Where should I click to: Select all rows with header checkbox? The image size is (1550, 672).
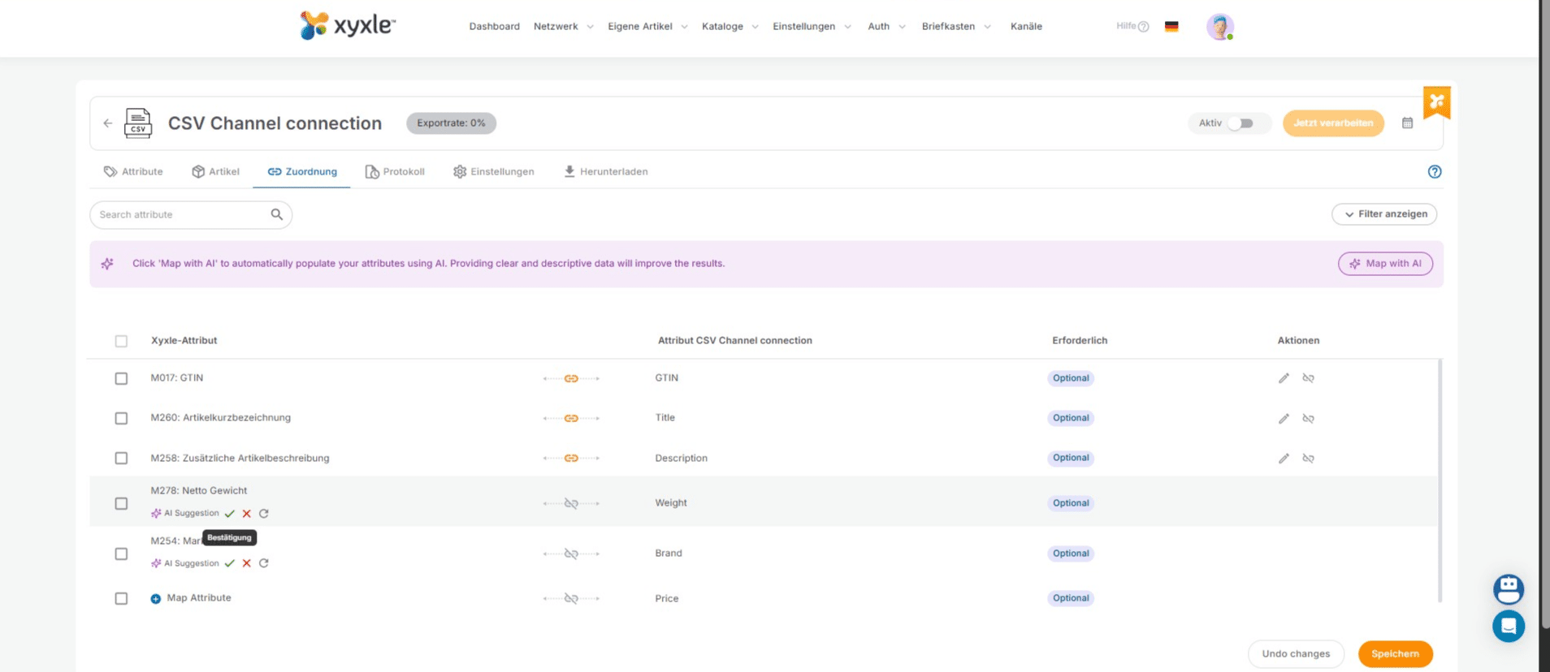(121, 341)
